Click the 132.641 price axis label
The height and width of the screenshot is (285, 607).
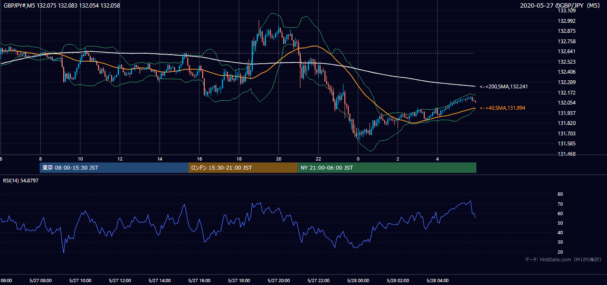(x=567, y=52)
